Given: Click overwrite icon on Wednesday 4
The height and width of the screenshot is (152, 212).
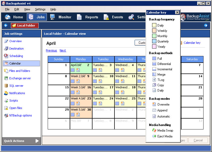Looking at the screenshot, I should click(123, 70).
